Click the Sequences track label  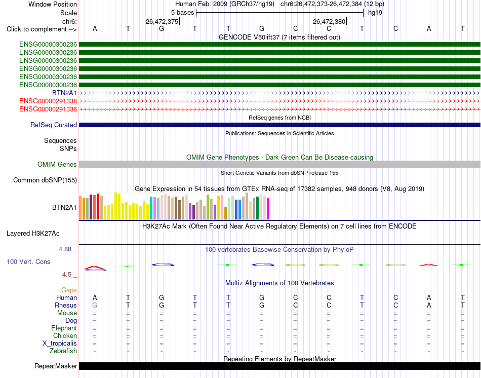(x=60, y=141)
